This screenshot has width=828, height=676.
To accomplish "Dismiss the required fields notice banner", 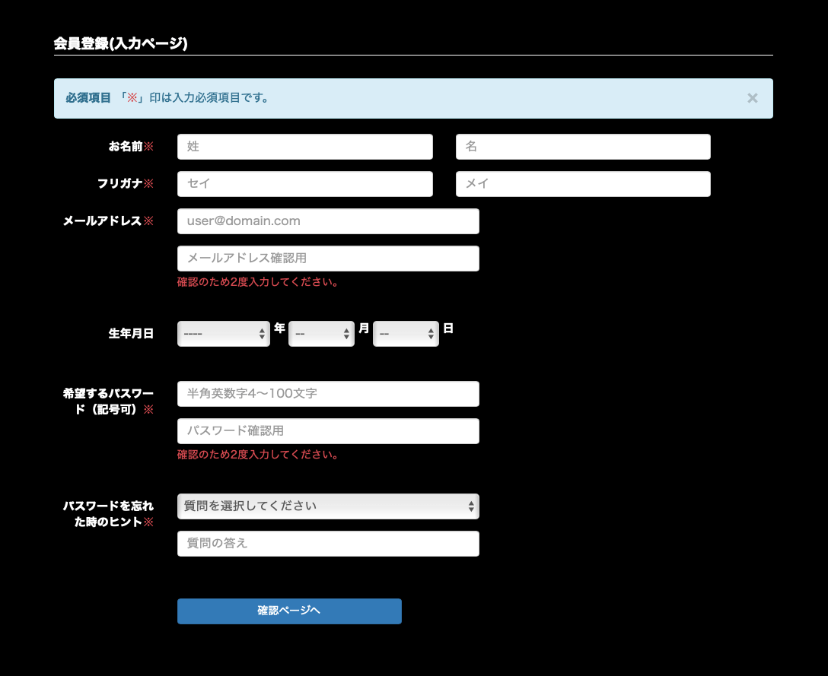I will 752,98.
